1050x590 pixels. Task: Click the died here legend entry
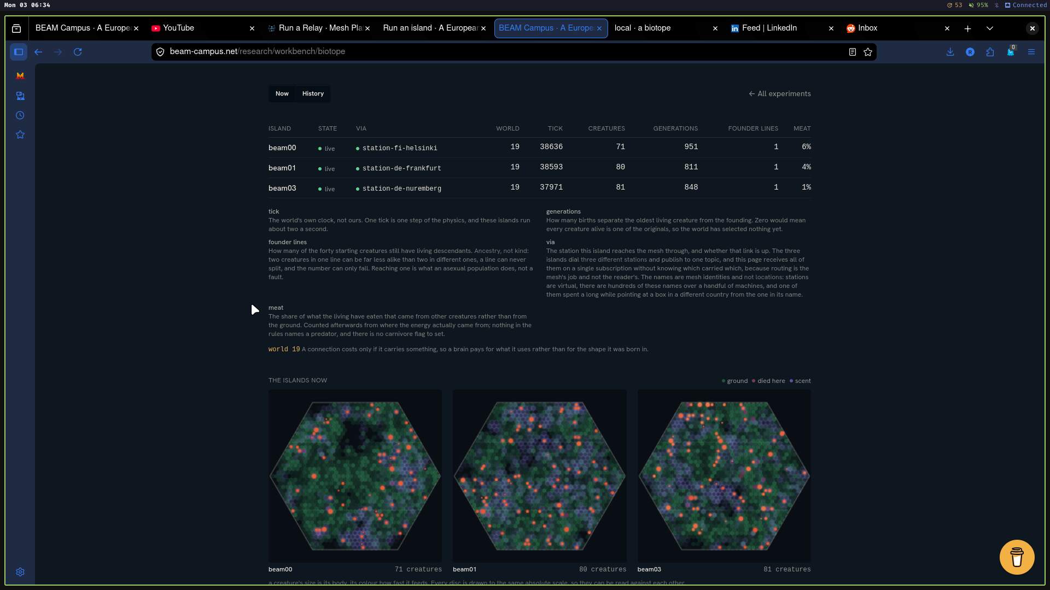click(768, 381)
